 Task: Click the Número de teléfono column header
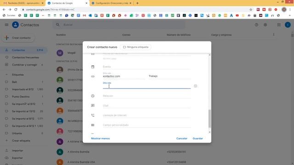click(179, 35)
